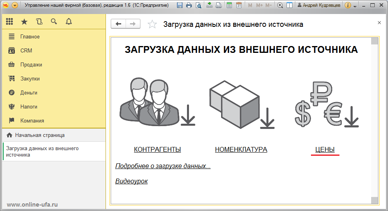Click the Save diskette icon in title bar
Image resolution: width=388 pixels, height=211 pixels.
pos(180,5)
